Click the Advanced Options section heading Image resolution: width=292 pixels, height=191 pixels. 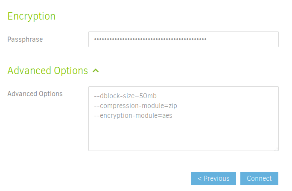[x=48, y=71]
